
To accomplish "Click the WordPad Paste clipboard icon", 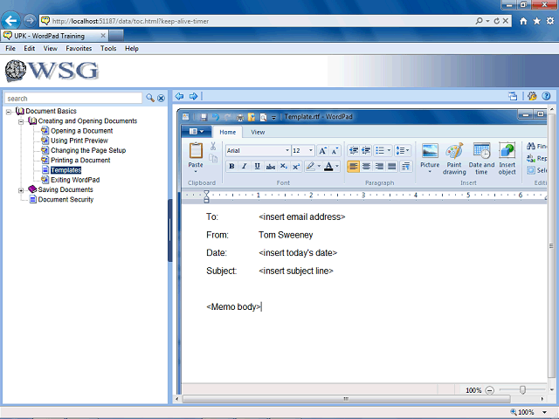I will point(196,151).
